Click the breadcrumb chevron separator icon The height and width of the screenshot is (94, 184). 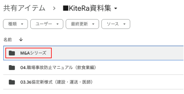tap(54, 8)
